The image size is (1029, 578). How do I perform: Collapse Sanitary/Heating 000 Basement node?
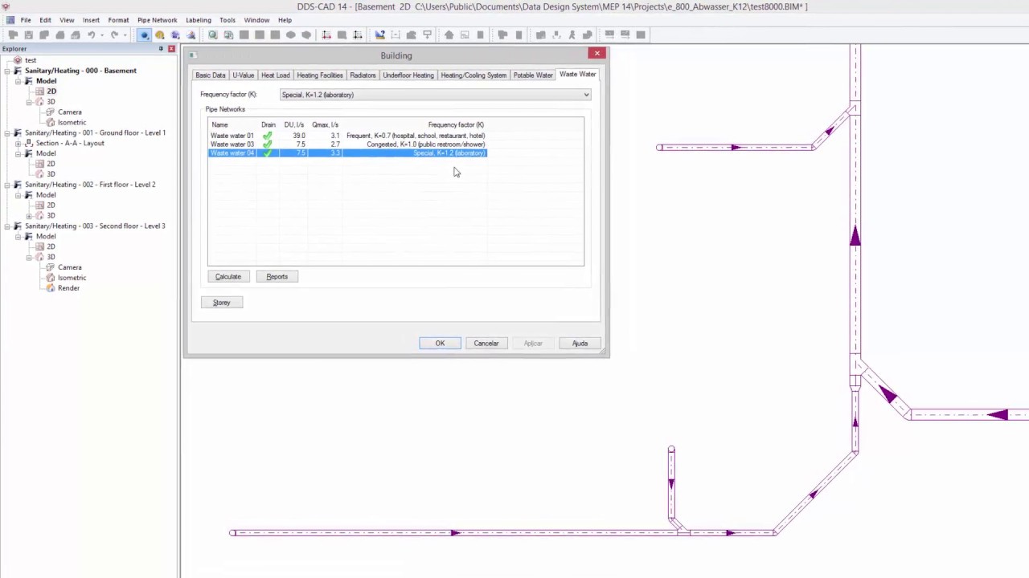tap(7, 71)
